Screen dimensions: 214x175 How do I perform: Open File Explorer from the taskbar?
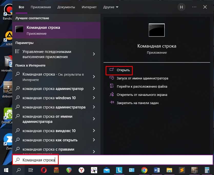point(169,170)
